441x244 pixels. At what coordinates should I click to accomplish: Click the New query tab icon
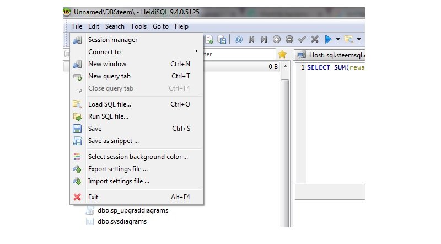click(x=77, y=77)
